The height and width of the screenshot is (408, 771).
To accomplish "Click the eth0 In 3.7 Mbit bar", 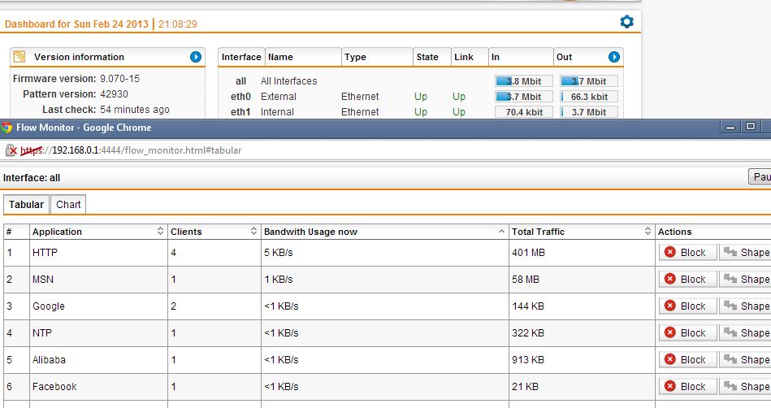I will coord(524,97).
